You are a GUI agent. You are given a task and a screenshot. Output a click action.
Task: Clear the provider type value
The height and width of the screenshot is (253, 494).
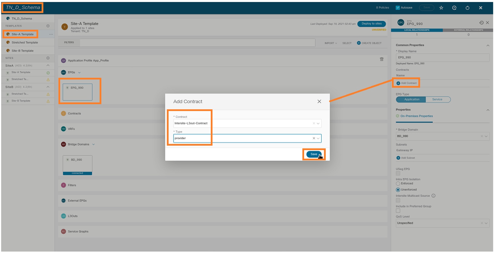[314, 138]
